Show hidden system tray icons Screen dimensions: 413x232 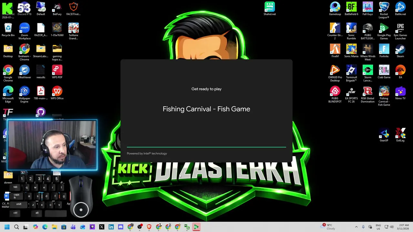(x=356, y=227)
